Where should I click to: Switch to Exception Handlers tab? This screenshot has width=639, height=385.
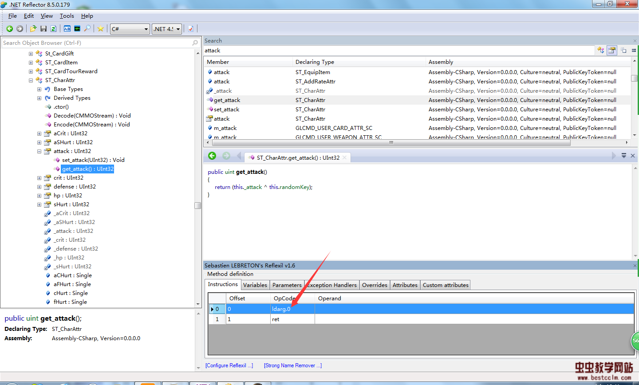[x=332, y=285]
